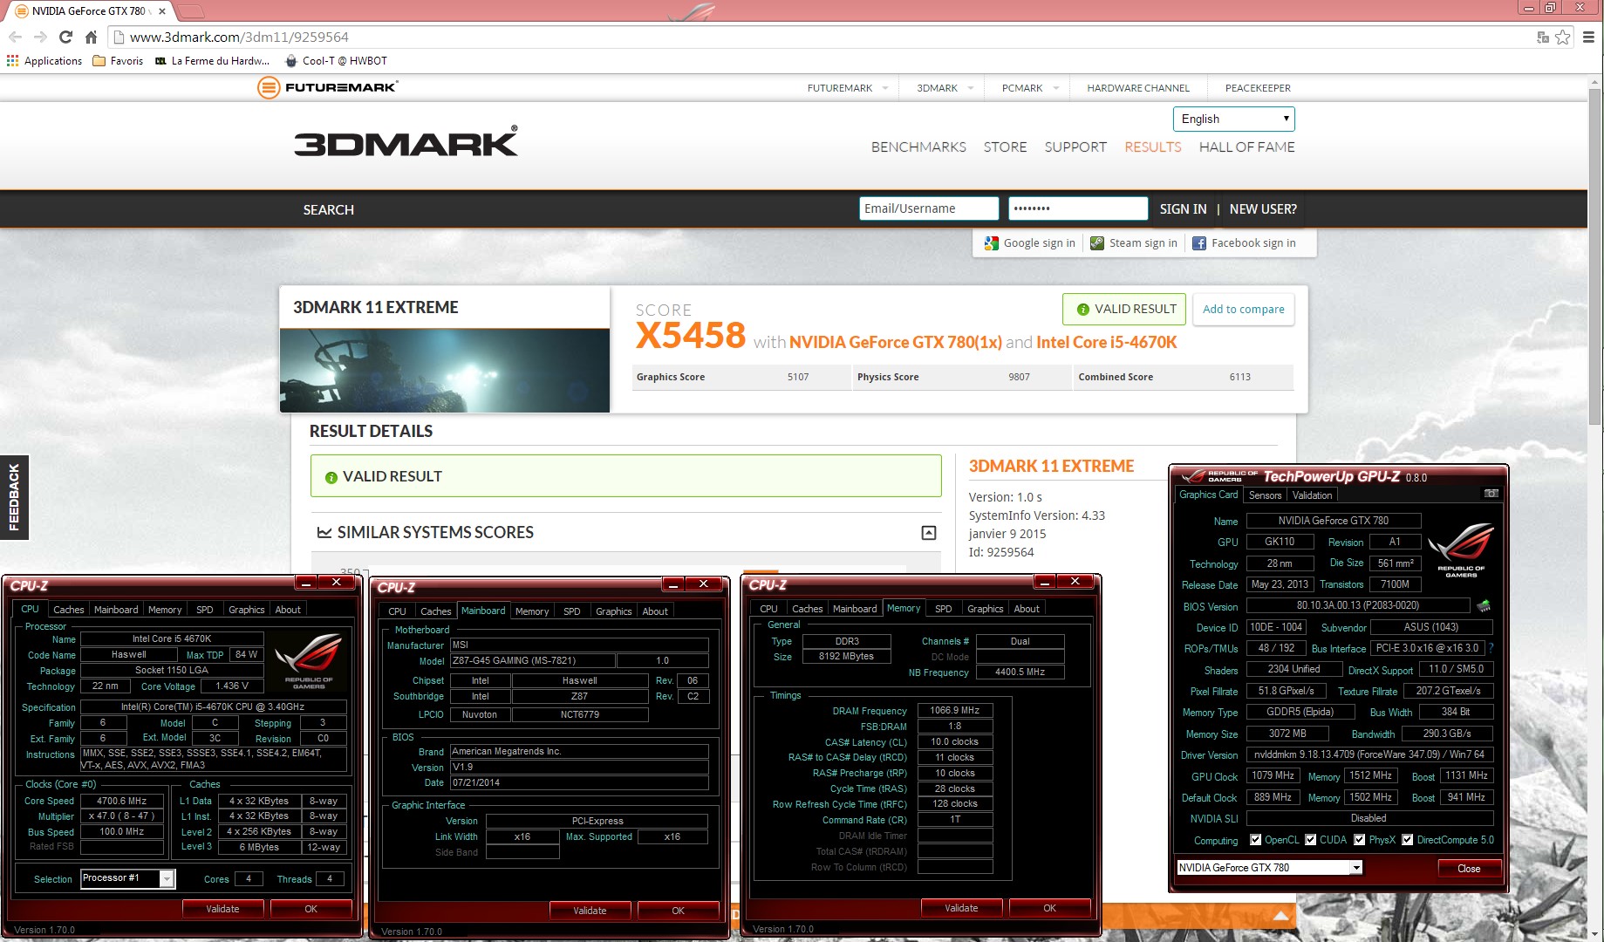Open a new browser tab
This screenshot has height=942, width=1604.
(190, 11)
